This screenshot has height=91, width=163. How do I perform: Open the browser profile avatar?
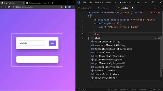pyautogui.click(x=70, y=7)
